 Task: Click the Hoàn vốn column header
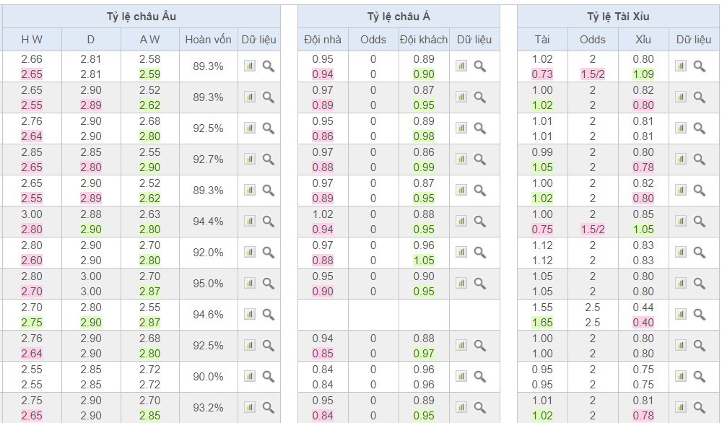tap(208, 40)
